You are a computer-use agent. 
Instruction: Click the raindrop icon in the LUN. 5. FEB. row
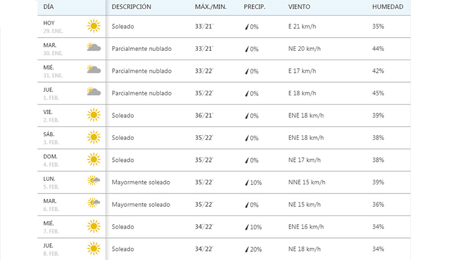[x=247, y=183]
